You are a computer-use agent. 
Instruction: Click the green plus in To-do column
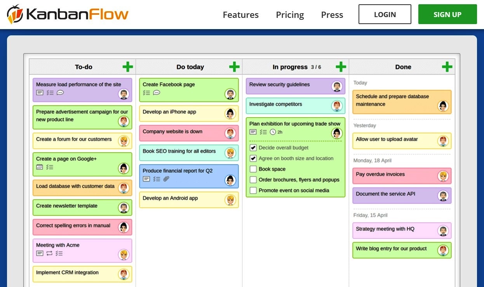pyautogui.click(x=128, y=67)
